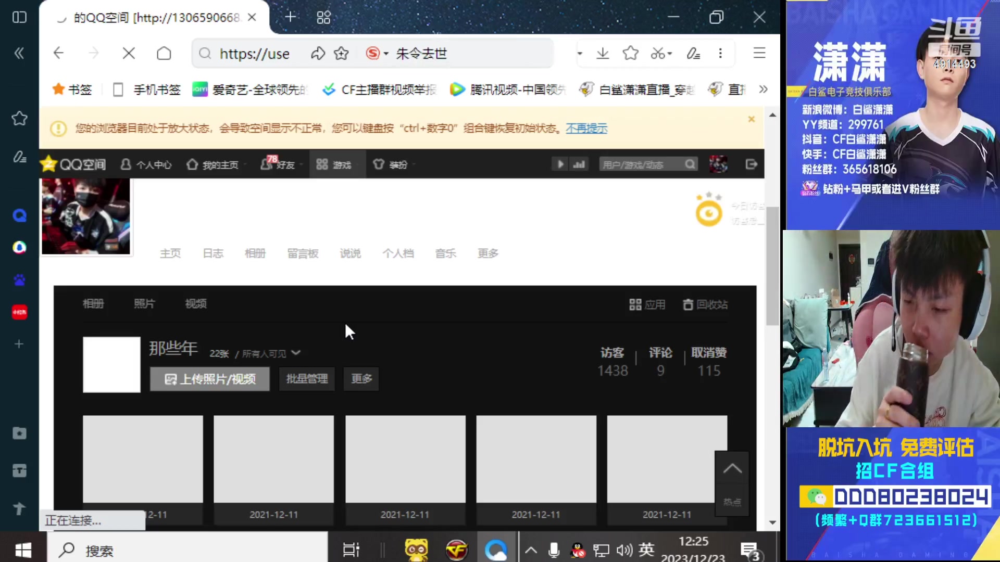The height and width of the screenshot is (562, 1000).
Task: Click the 用户/游戏/动态 search field
Action: tap(642, 164)
